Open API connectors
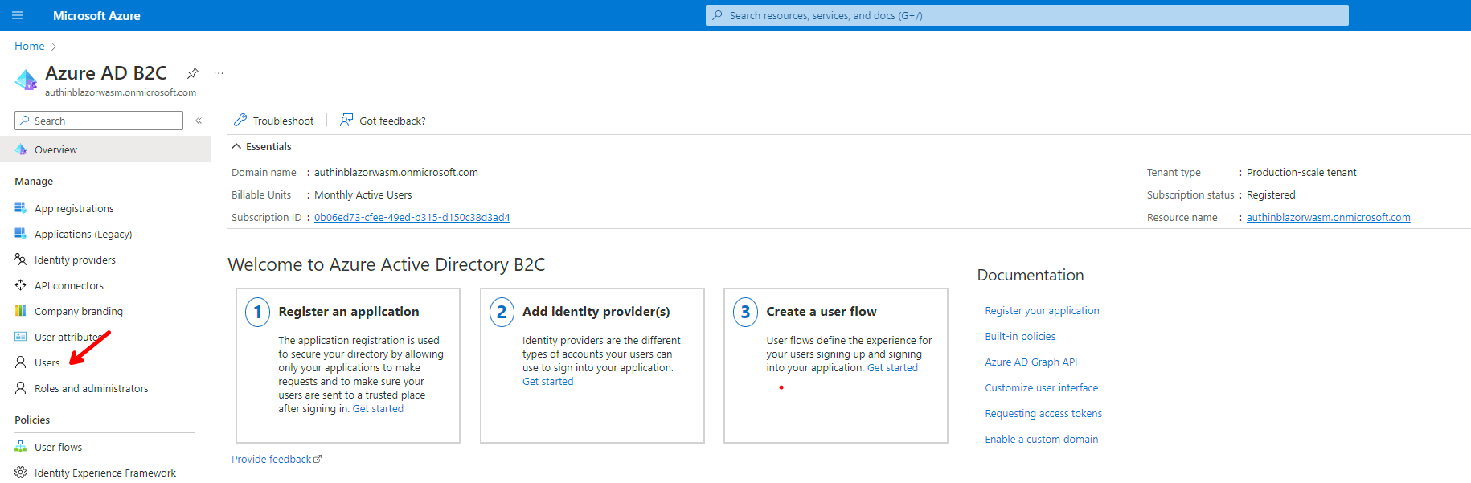The image size is (1471, 483). point(69,285)
